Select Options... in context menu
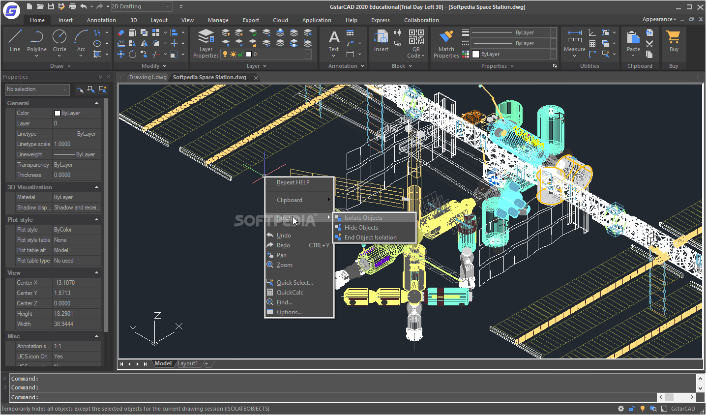The height and width of the screenshot is (415, 706). [x=299, y=312]
